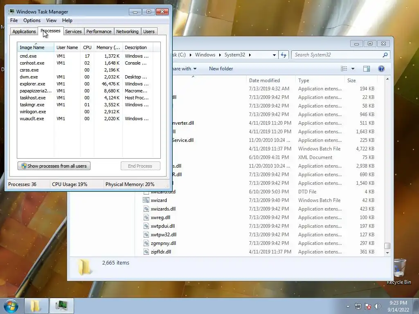The image size is (419, 314).
Task: Switch to the Services tab
Action: click(x=73, y=31)
